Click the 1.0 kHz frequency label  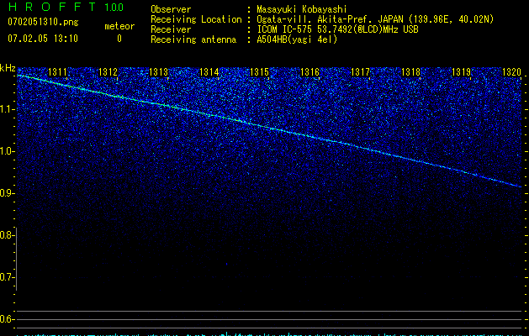pyautogui.click(x=7, y=151)
